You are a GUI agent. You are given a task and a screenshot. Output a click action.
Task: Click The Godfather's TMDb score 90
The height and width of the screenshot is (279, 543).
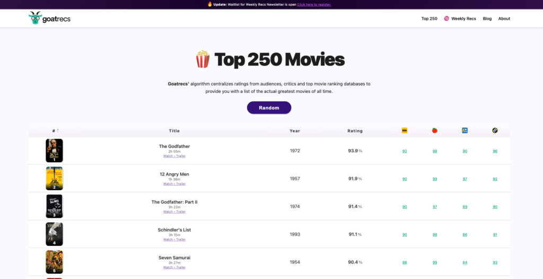(x=465, y=151)
